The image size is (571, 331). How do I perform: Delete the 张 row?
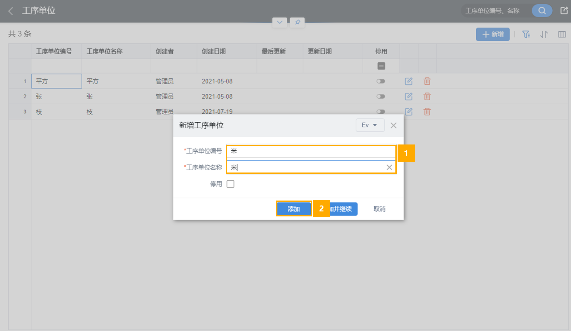(x=427, y=97)
